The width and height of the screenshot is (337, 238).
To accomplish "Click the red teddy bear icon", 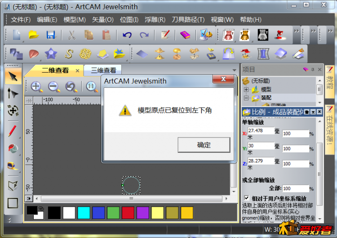I will pyautogui.click(x=228, y=35).
